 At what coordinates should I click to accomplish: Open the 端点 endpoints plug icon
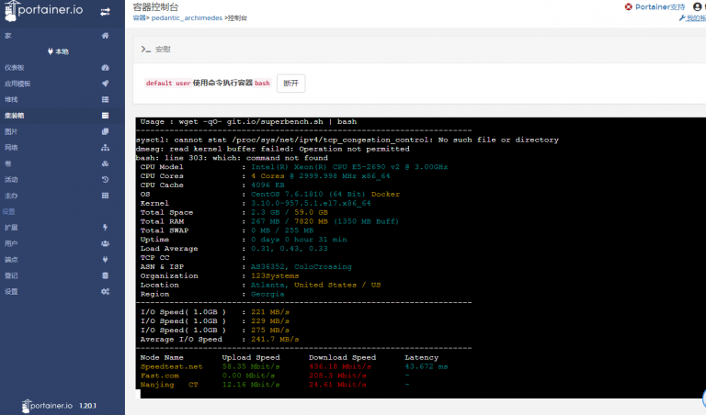point(106,259)
